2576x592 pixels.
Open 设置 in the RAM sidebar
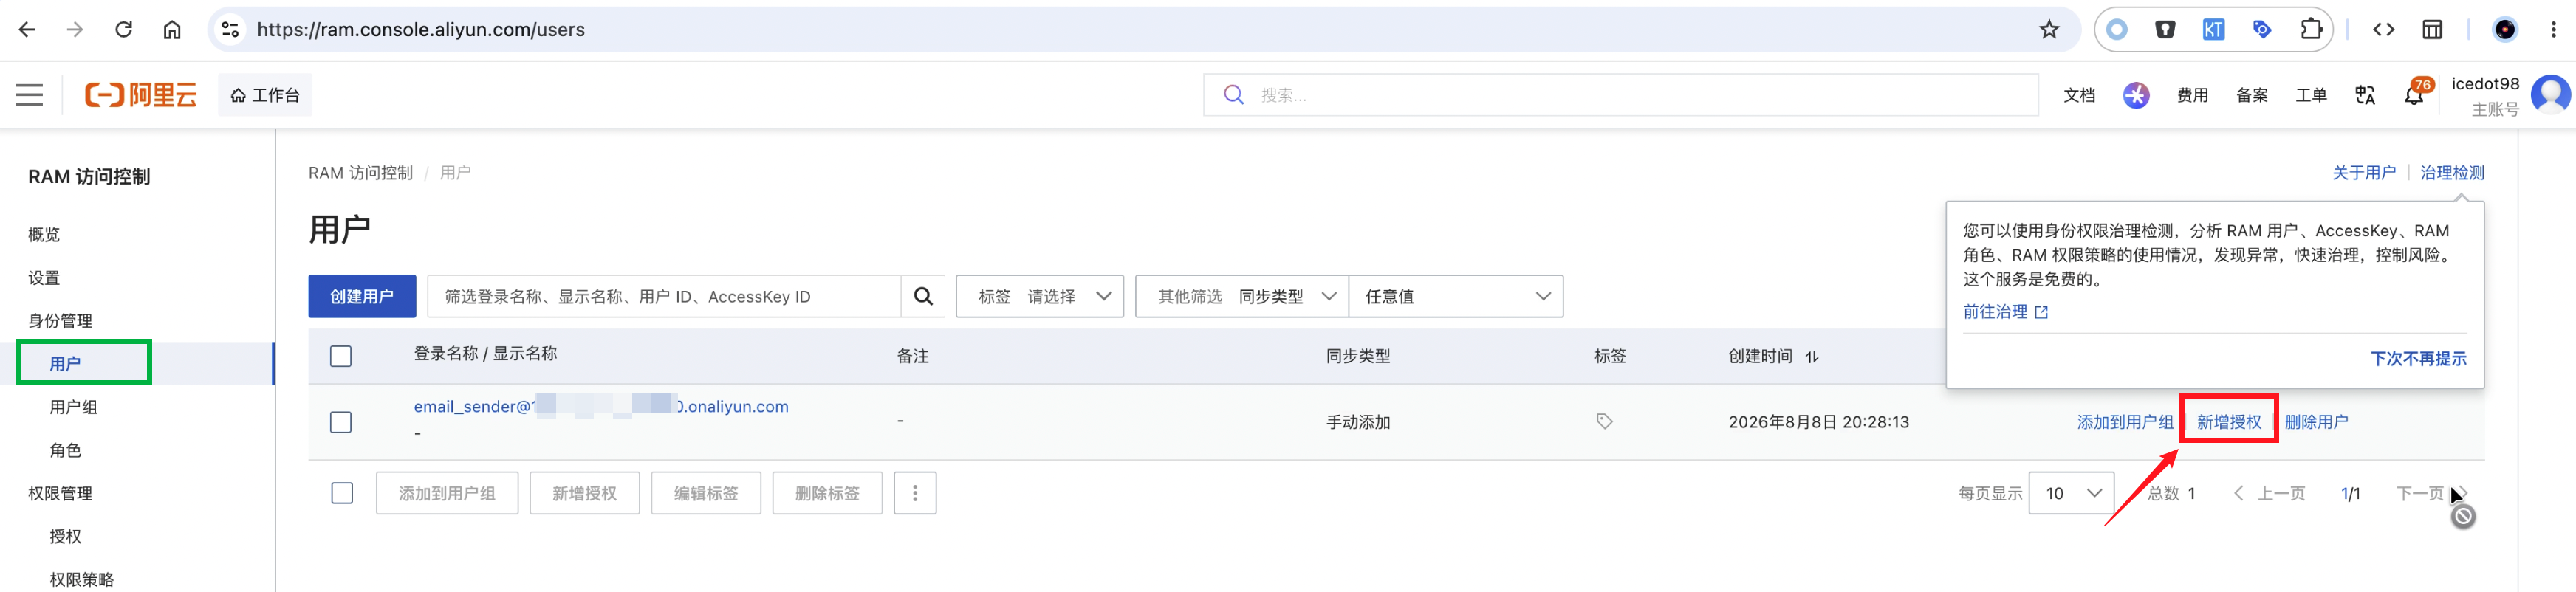pyautogui.click(x=44, y=277)
